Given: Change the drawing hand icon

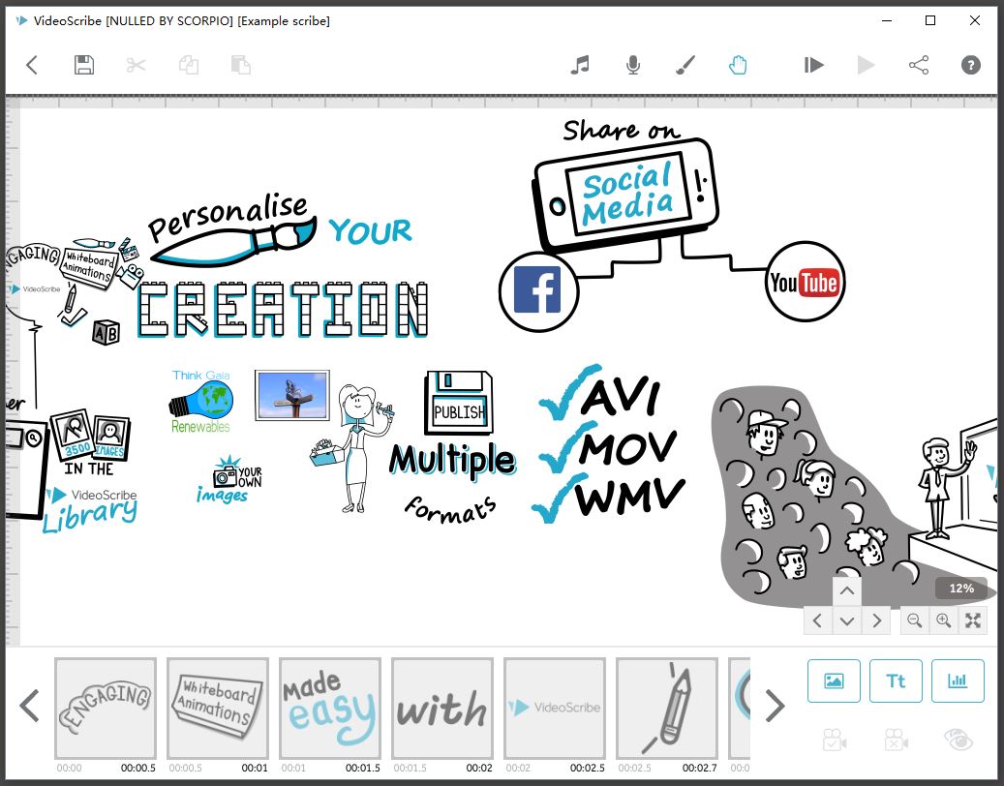Looking at the screenshot, I should pos(738,65).
